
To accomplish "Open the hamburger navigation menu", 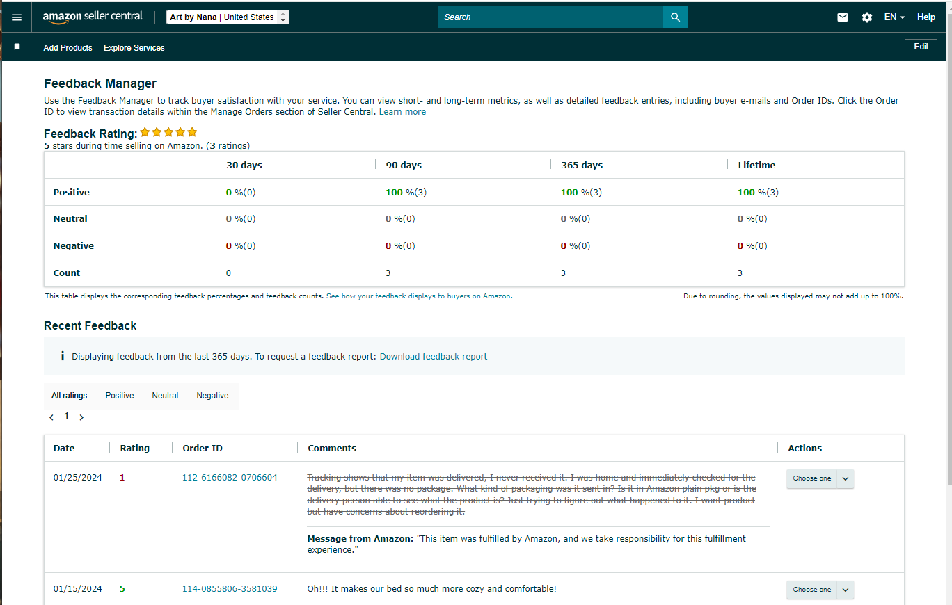I will 17,17.
